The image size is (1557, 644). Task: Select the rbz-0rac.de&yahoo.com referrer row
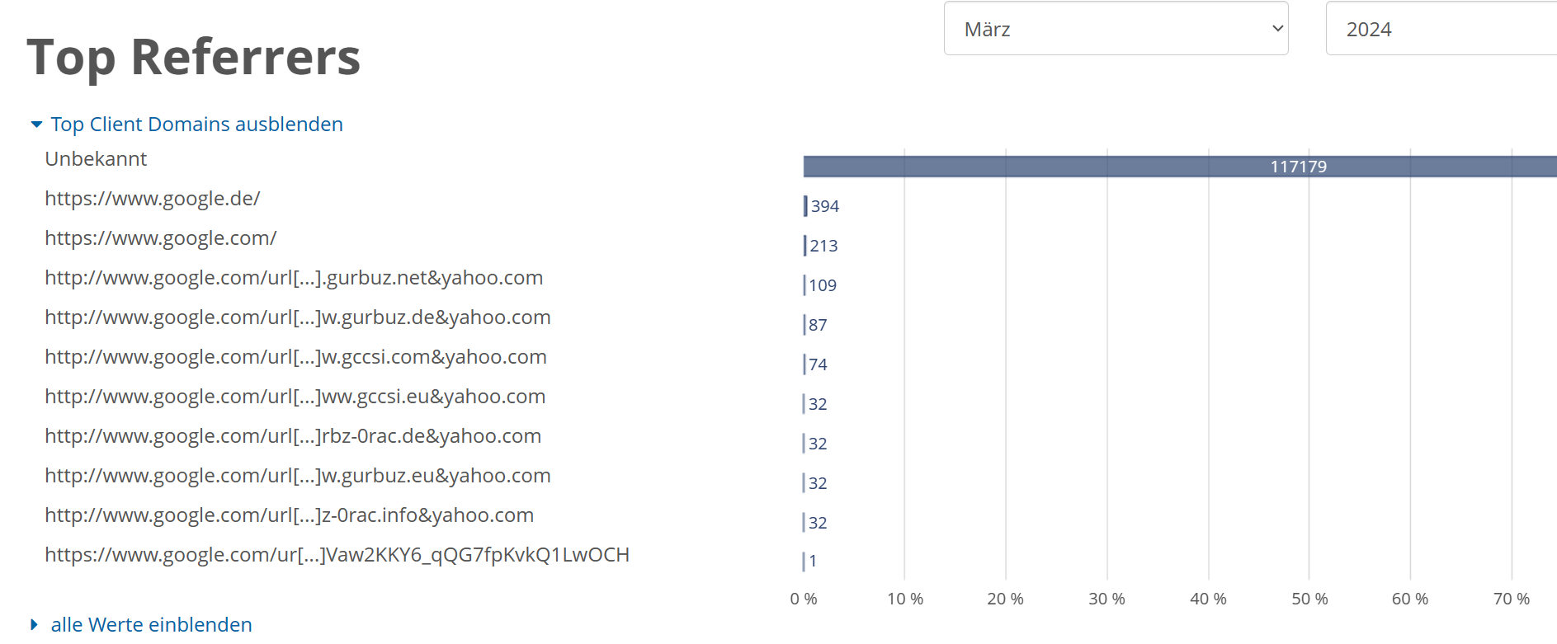click(x=293, y=436)
